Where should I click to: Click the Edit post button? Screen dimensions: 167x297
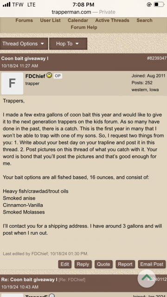tap(65, 264)
